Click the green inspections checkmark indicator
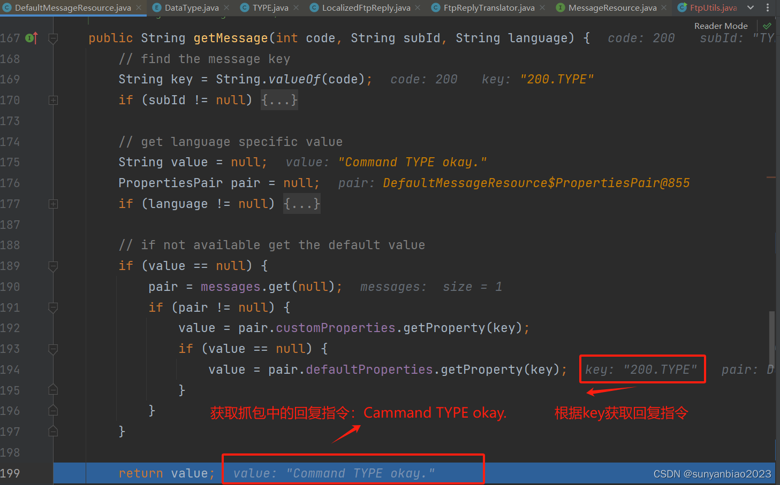This screenshot has height=485, width=780. click(x=767, y=25)
